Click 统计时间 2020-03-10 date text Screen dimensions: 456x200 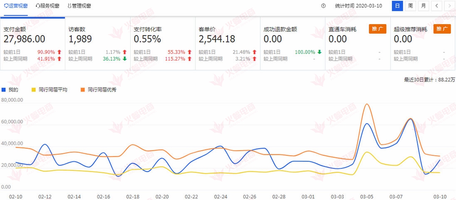tap(359, 6)
